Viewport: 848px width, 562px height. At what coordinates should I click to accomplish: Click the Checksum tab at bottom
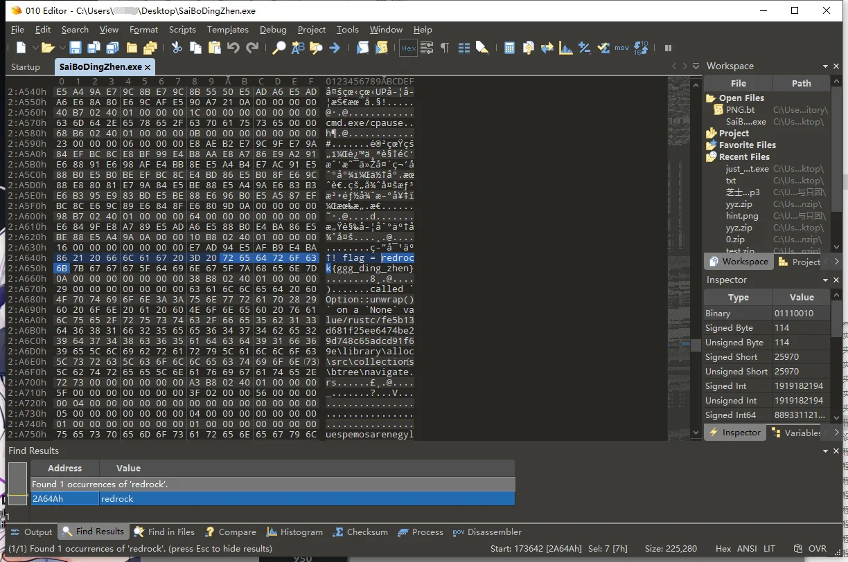click(x=360, y=532)
